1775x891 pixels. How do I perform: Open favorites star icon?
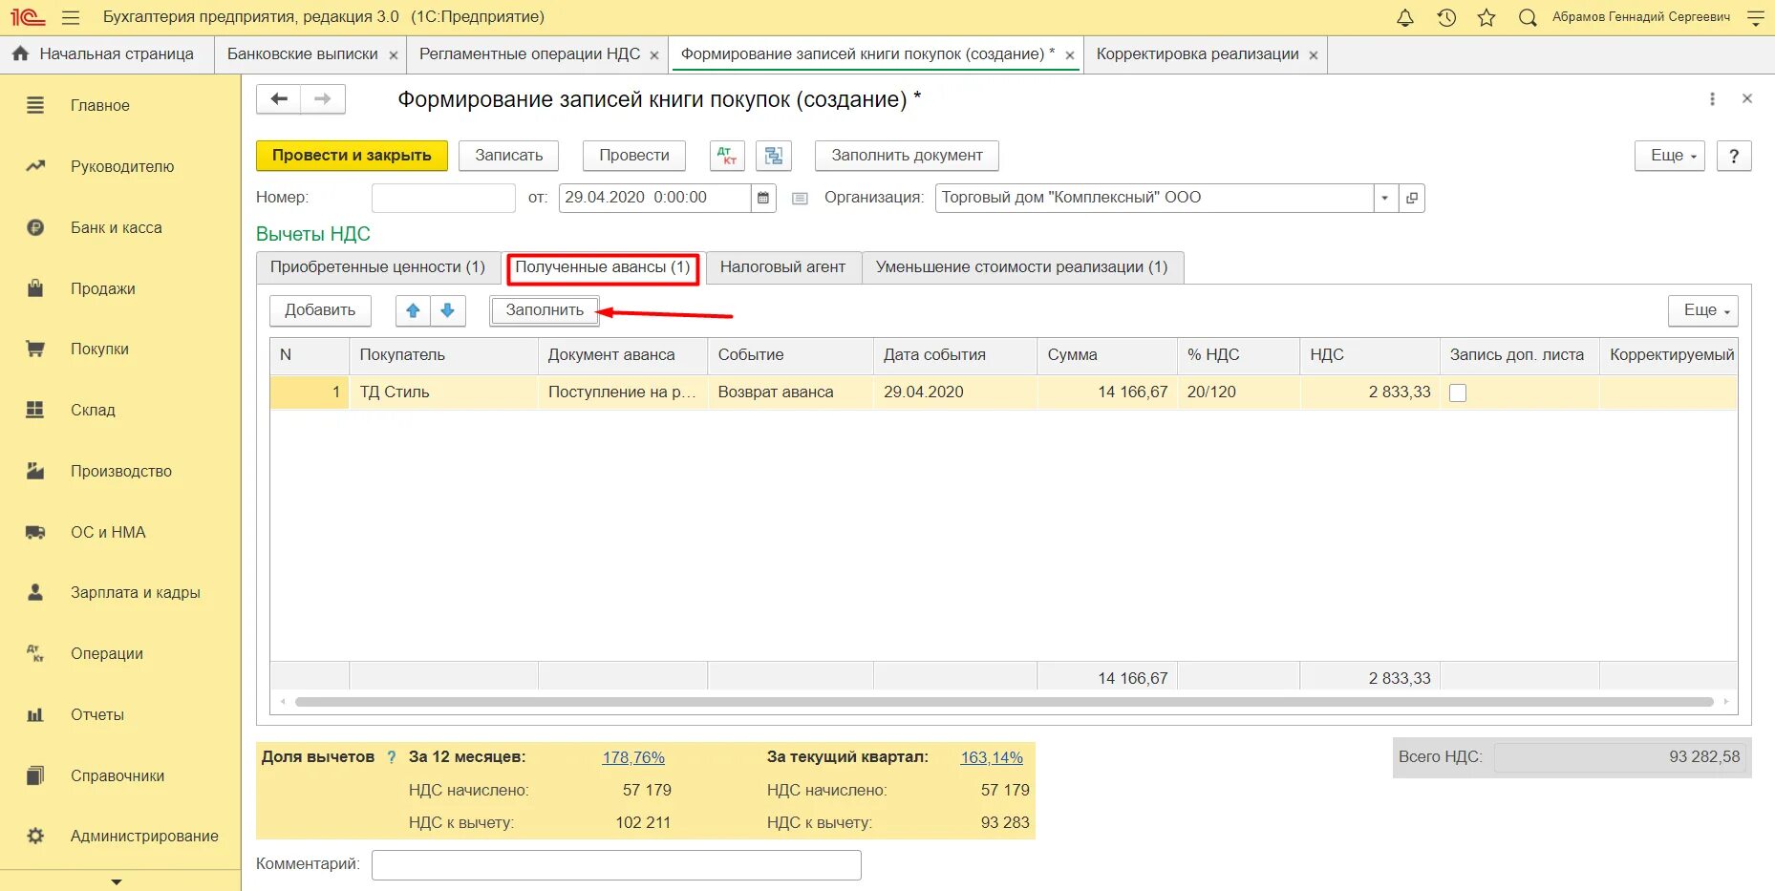coord(1486,17)
